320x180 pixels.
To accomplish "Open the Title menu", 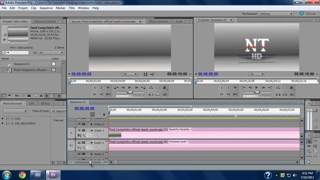I will (71, 8).
